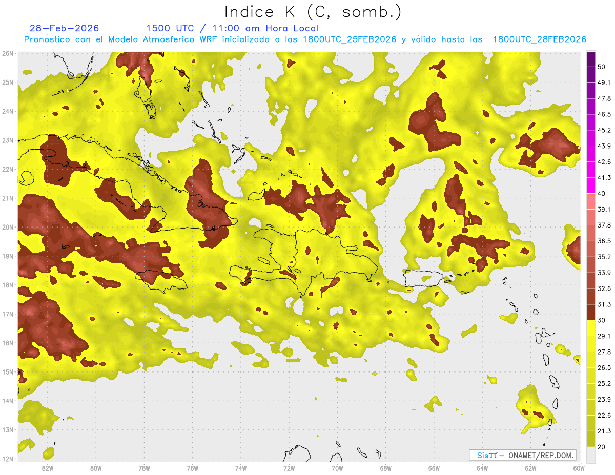Click the '31.3' colorbar label
615x475 pixels.
[604, 304]
